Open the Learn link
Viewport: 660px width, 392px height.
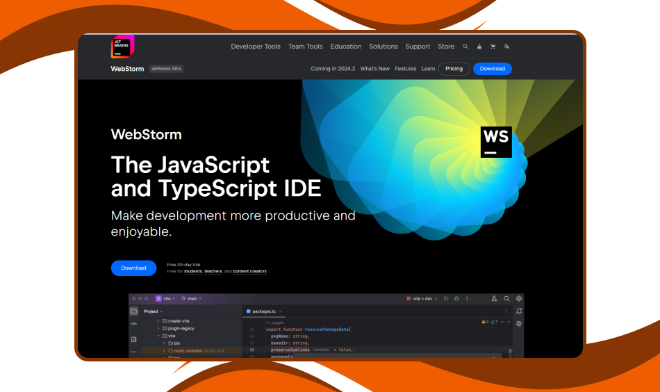tap(428, 69)
